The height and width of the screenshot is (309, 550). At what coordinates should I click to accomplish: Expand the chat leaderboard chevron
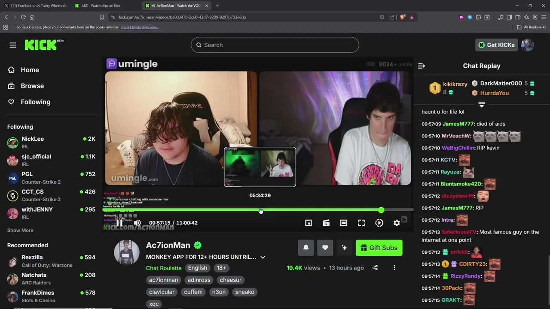point(482,104)
